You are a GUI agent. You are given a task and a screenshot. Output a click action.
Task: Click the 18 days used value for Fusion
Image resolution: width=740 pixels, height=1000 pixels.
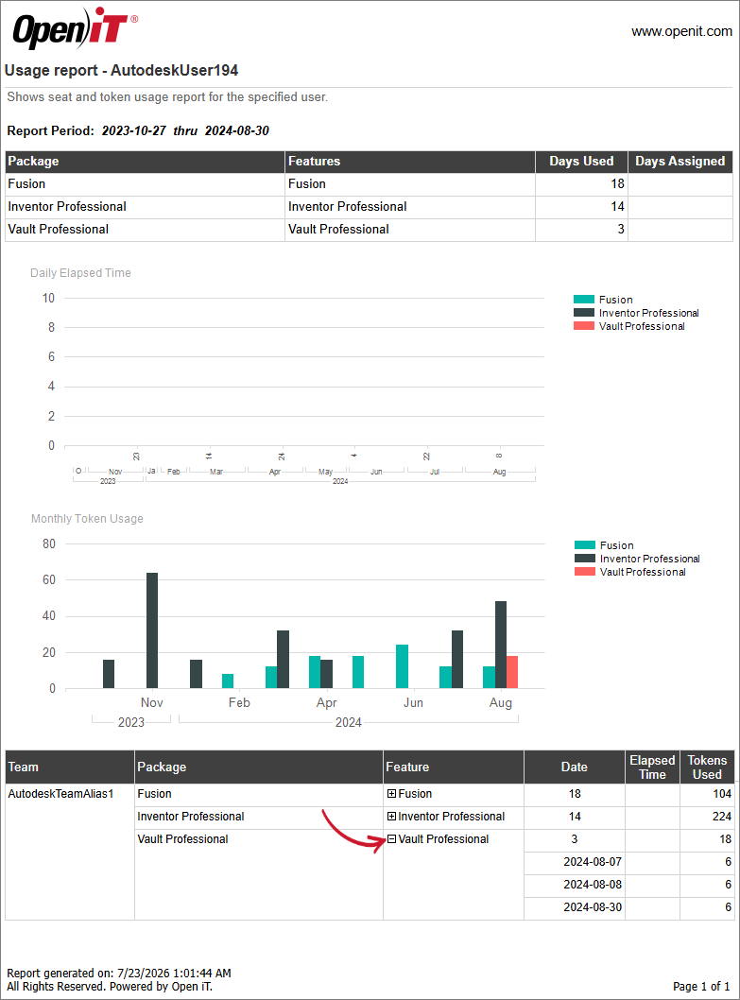[x=617, y=183]
